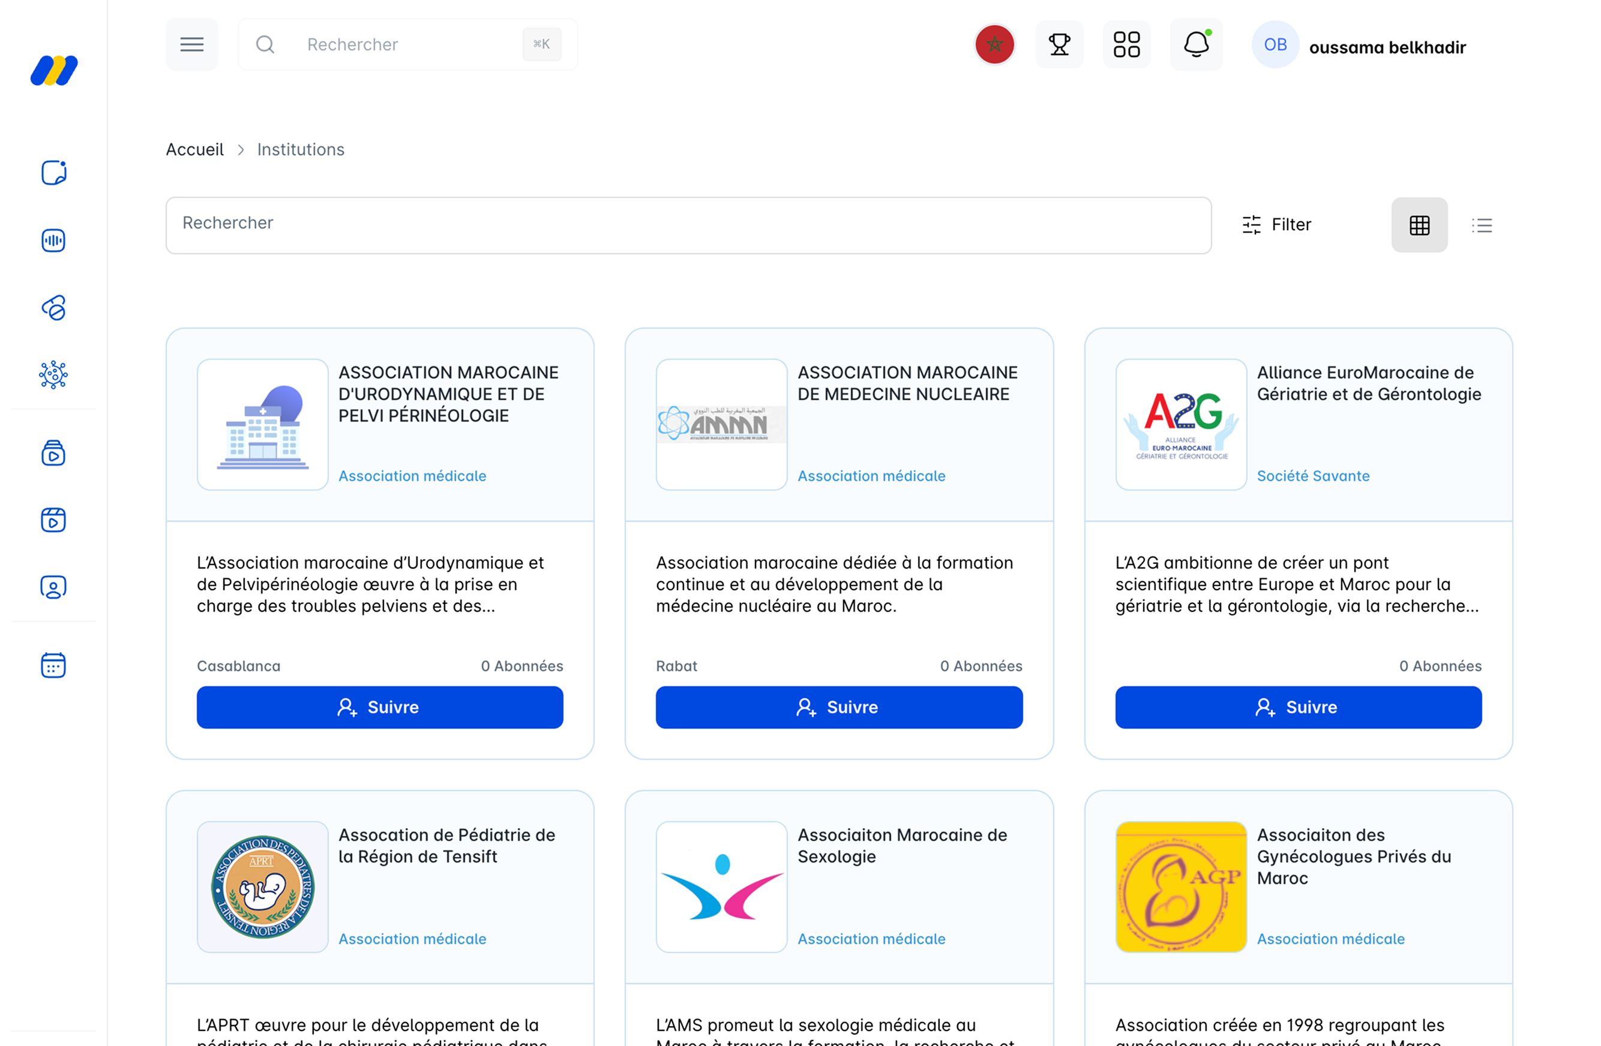Viewport: 1601px width, 1046px height.
Task: Click the hamburger menu icon
Action: (191, 44)
